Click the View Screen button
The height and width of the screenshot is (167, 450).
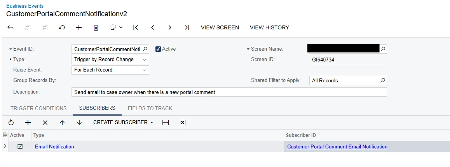(220, 27)
